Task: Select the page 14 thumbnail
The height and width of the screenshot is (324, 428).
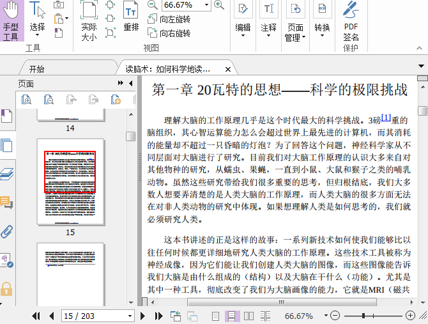Action: 71,115
